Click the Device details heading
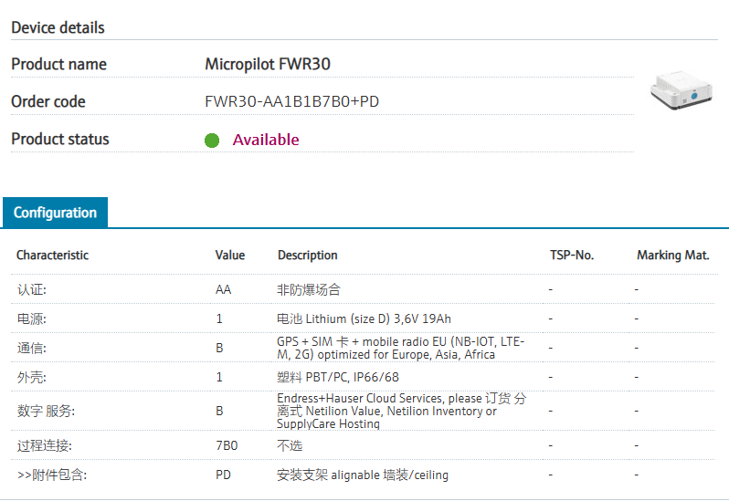 pyautogui.click(x=58, y=27)
